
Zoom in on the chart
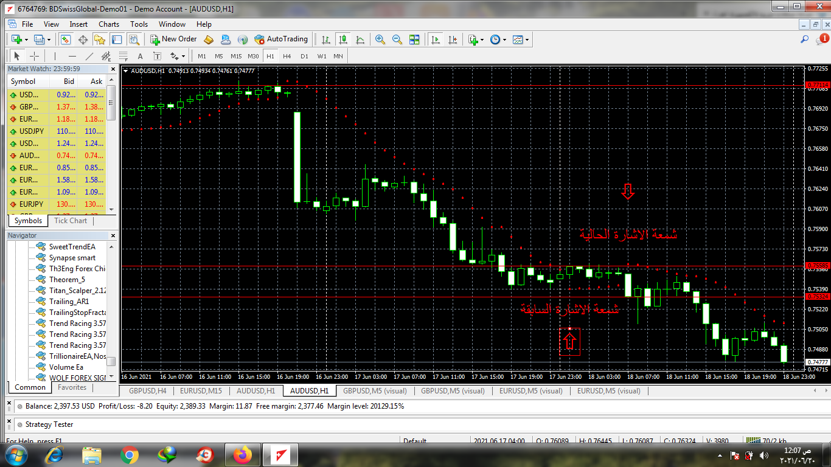(380, 40)
